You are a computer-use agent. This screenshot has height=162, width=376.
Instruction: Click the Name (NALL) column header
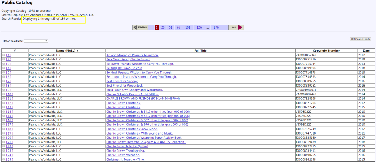click(x=67, y=51)
